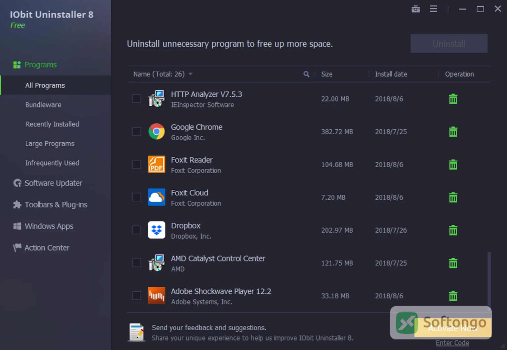Select All Programs in sidebar
The image size is (507, 350).
pyautogui.click(x=55, y=85)
